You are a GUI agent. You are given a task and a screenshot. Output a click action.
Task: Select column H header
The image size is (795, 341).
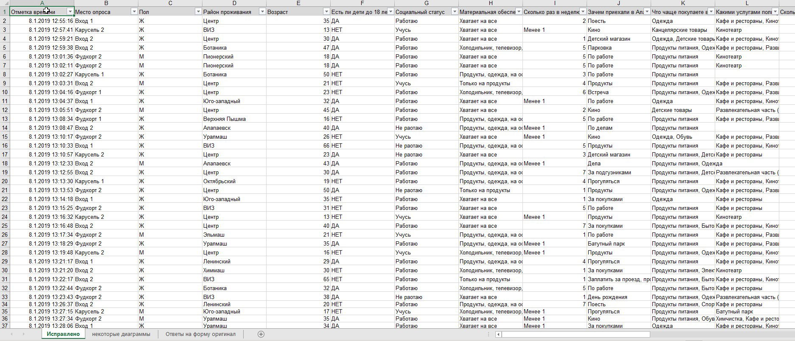491,3
